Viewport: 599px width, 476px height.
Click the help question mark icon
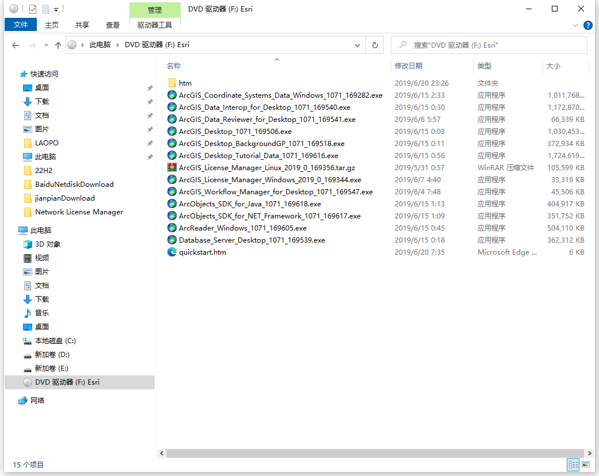[588, 25]
